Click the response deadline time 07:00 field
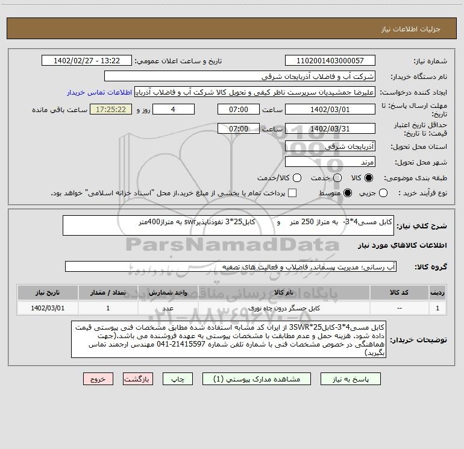The width and height of the screenshot is (464, 449). click(x=239, y=109)
